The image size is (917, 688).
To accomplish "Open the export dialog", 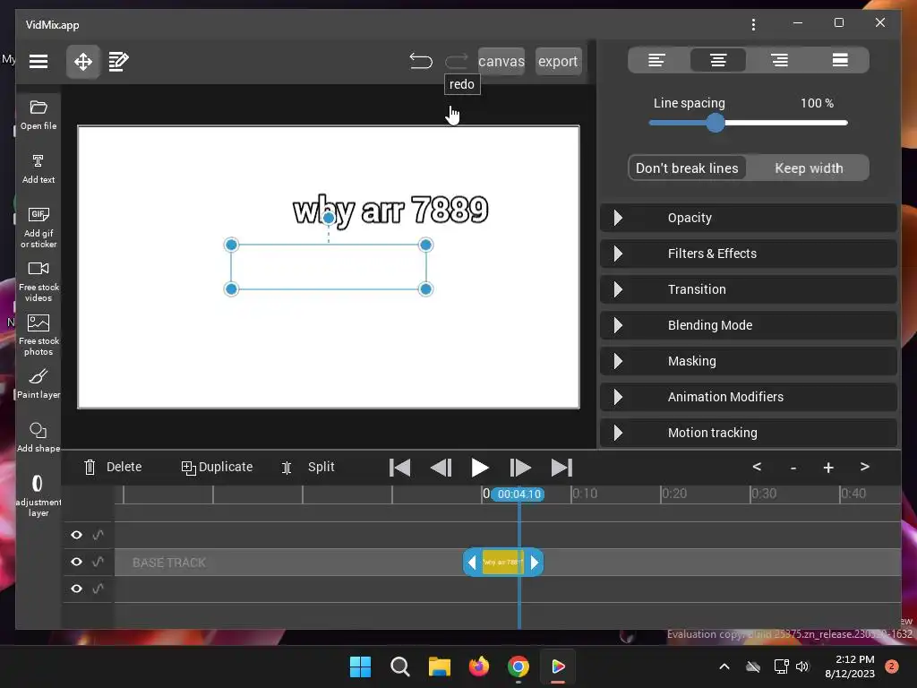I will (558, 62).
